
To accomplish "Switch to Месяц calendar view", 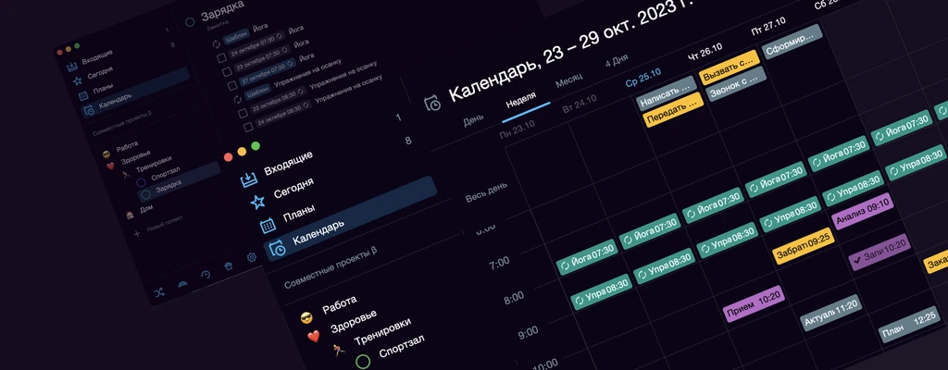I will (x=569, y=80).
